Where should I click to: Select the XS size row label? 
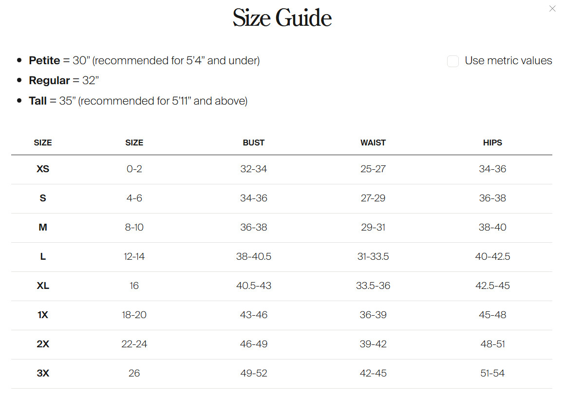point(43,169)
